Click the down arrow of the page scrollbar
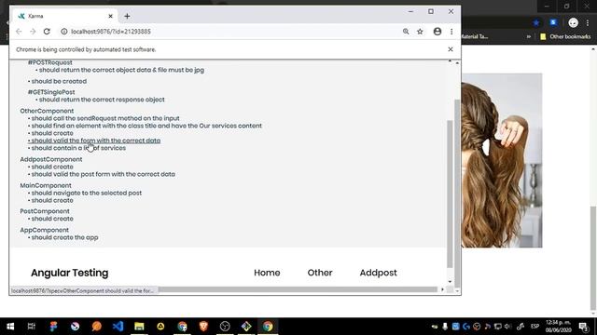Viewport: 597px width, 335px height. click(450, 282)
